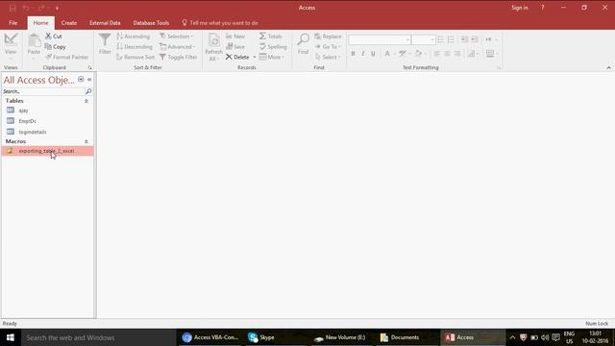The image size is (615, 346).
Task: Click Cut in the Clipboard group
Action: tap(54, 37)
